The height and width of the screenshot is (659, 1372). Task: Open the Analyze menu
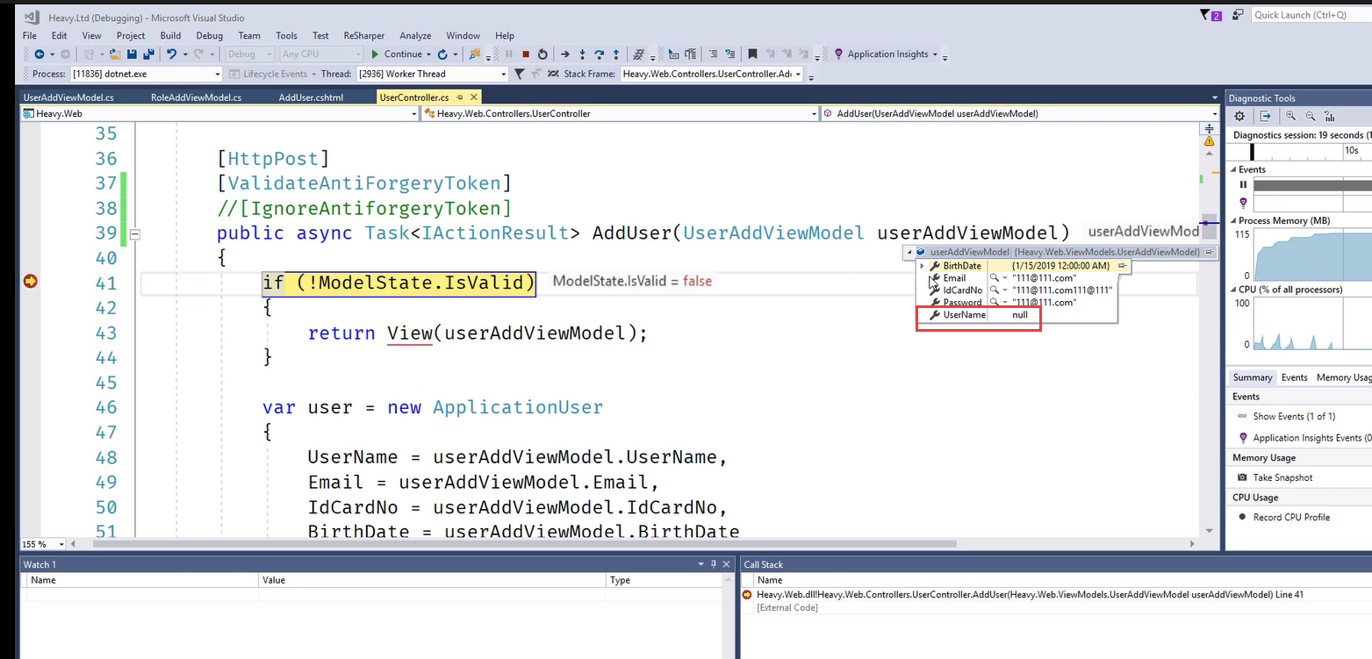point(415,36)
